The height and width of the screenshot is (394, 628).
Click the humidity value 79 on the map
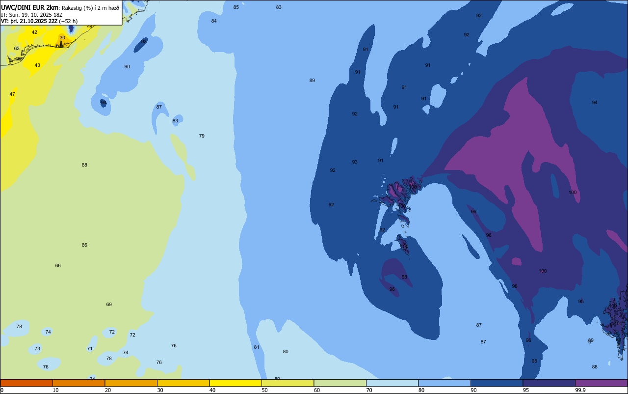point(202,136)
